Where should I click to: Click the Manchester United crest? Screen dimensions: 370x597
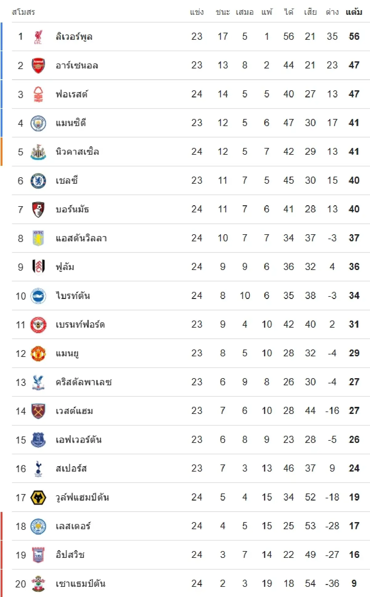pos(38,354)
